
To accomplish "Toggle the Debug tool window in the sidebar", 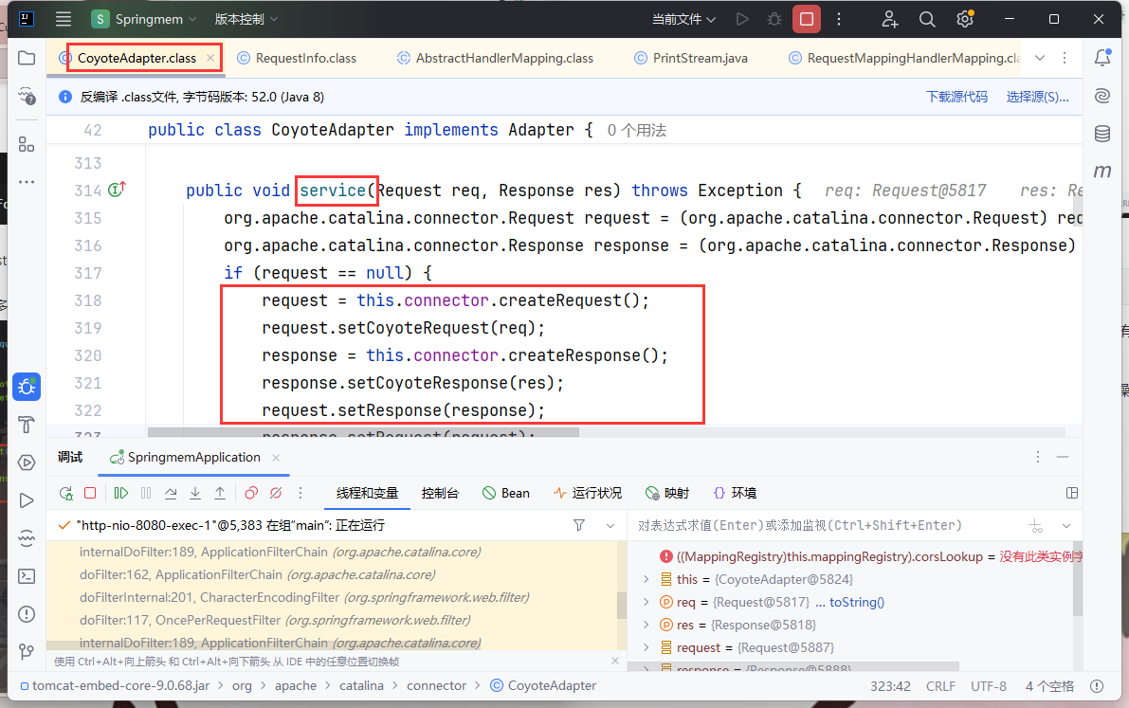I will pos(27,387).
